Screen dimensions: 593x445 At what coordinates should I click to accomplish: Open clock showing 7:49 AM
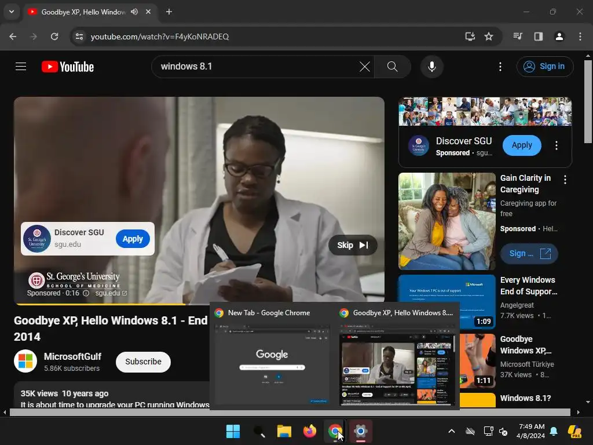[532, 431]
